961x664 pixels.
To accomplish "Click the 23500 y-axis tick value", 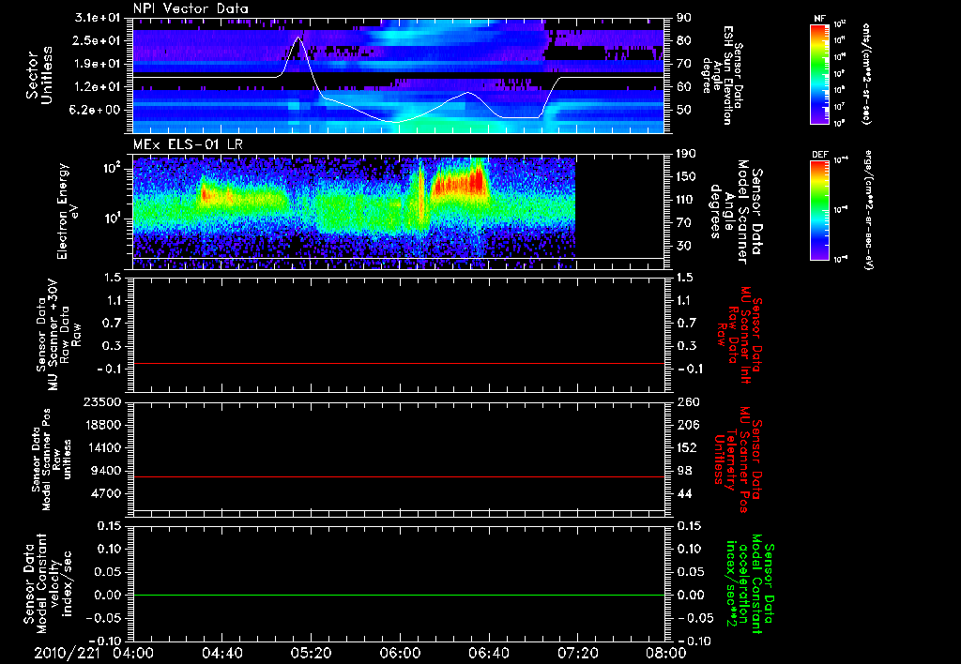I will (107, 401).
